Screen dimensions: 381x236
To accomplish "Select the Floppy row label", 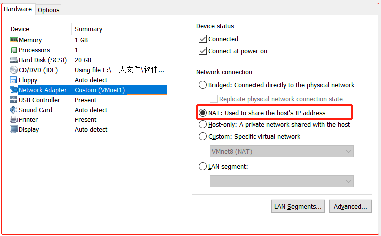I will pyautogui.click(x=28, y=80).
